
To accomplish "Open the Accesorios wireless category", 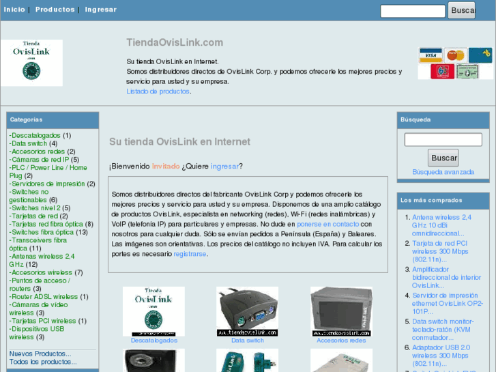I will [42, 272].
